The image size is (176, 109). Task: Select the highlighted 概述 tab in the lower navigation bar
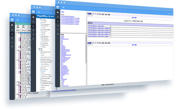(x=89, y=43)
